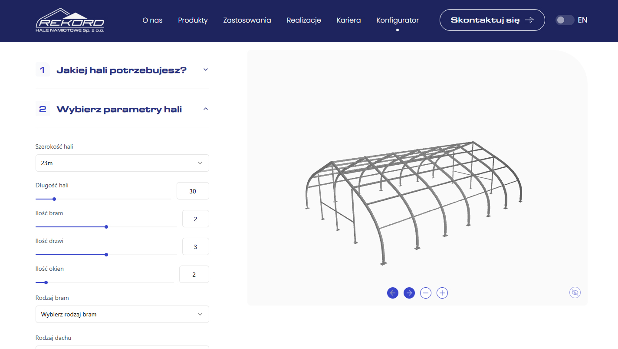Screen dimensions: 618x349
Task: Open the 'Rodzaj bram' dropdown
Action: [122, 314]
